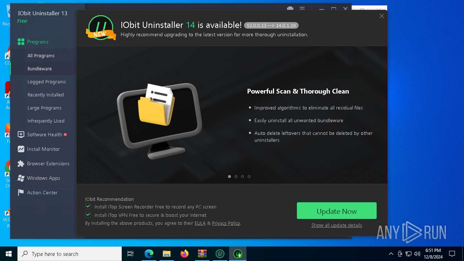Switch to IObit updater taskbar icon

(238, 254)
